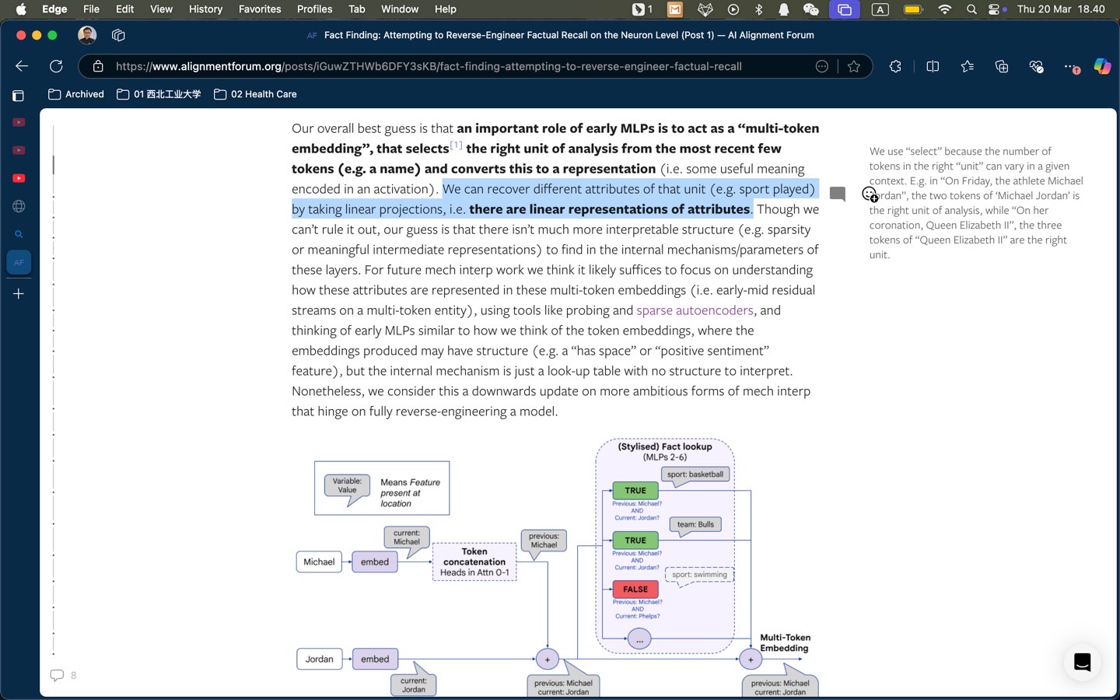Viewport: 1120px width, 700px height.
Task: Add a reaction with smiley-plus icon
Action: coord(870,194)
